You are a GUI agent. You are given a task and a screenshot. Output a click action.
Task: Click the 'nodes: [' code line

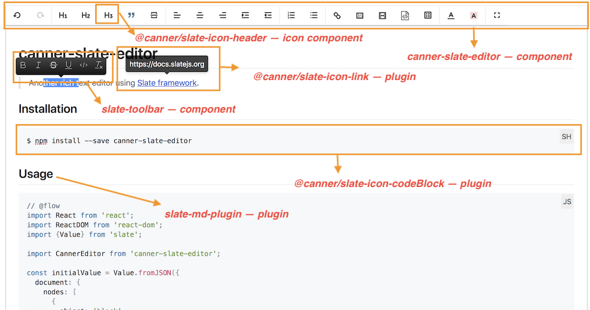(x=60, y=292)
